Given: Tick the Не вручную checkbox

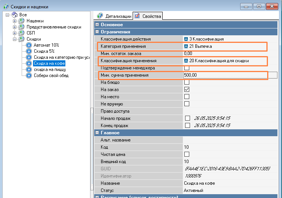Looking at the screenshot, I should (187, 104).
